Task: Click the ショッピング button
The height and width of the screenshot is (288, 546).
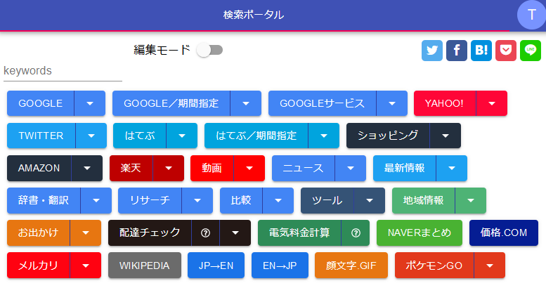Action: click(388, 136)
